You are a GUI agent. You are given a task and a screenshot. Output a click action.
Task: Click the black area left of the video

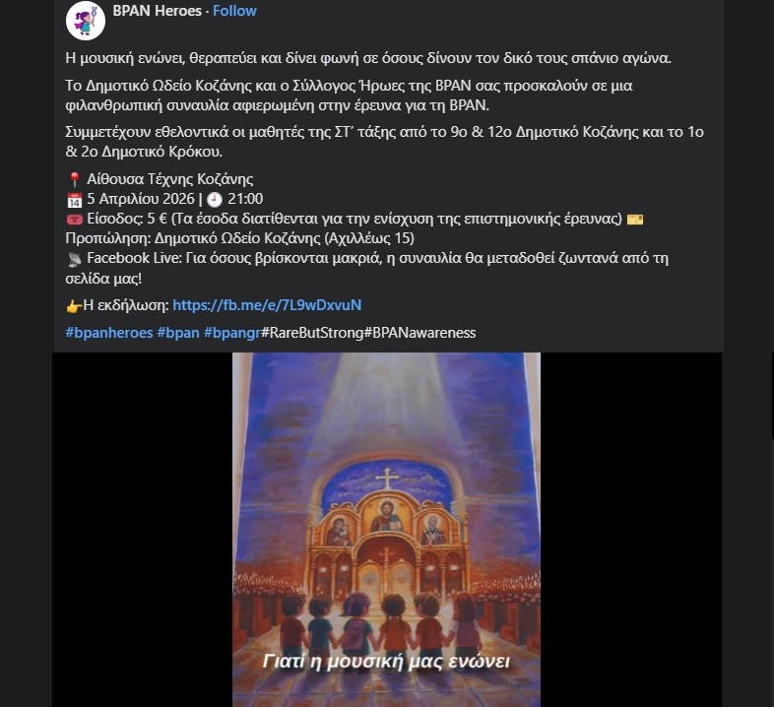point(142,530)
